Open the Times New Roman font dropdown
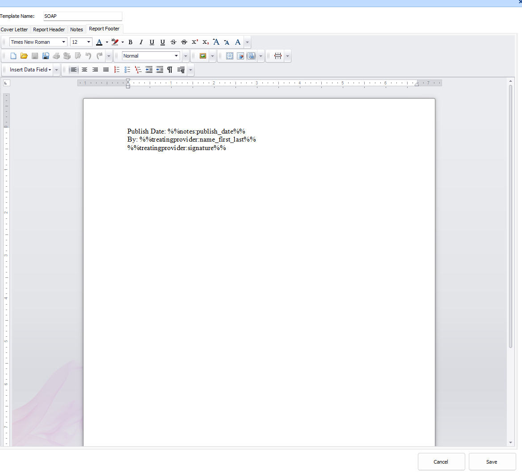 64,42
